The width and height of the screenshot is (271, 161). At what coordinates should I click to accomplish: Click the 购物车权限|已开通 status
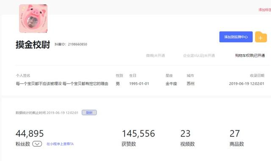tap(250, 56)
